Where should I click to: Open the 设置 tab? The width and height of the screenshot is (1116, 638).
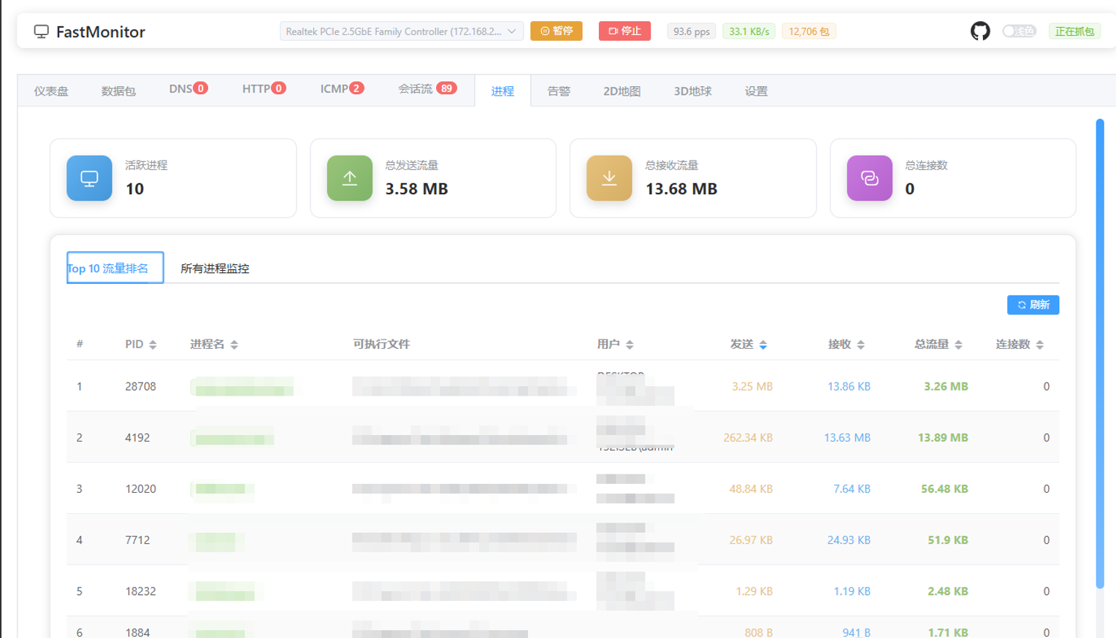coord(756,91)
